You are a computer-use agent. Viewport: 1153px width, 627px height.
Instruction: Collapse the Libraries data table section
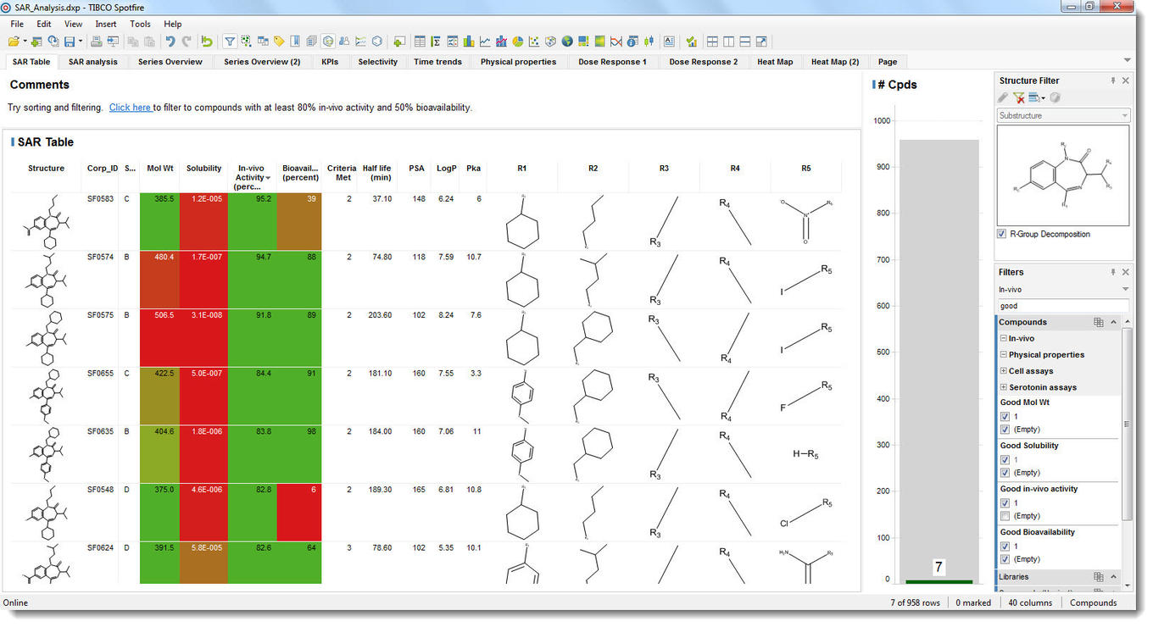[1113, 577]
